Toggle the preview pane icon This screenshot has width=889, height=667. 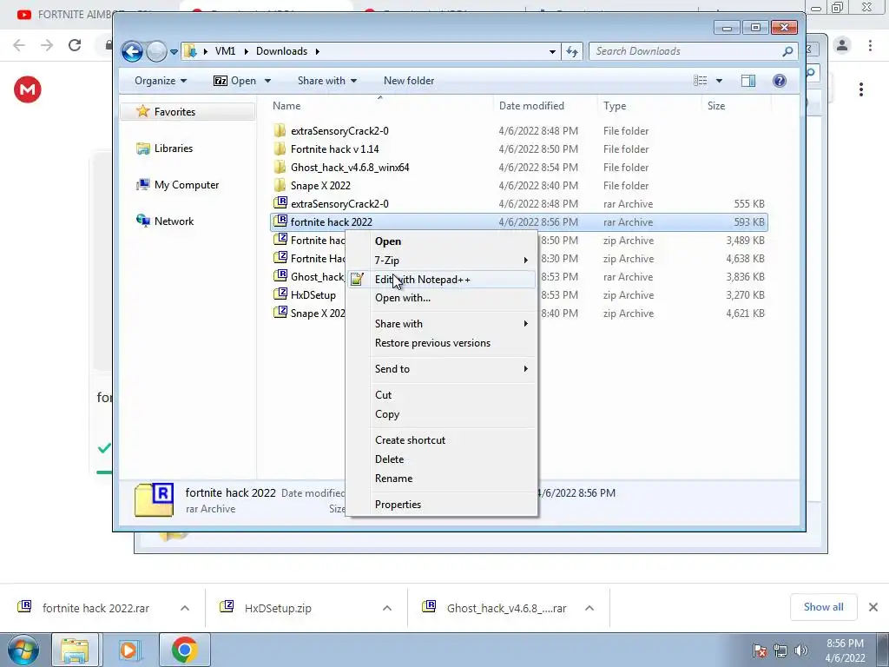click(748, 81)
